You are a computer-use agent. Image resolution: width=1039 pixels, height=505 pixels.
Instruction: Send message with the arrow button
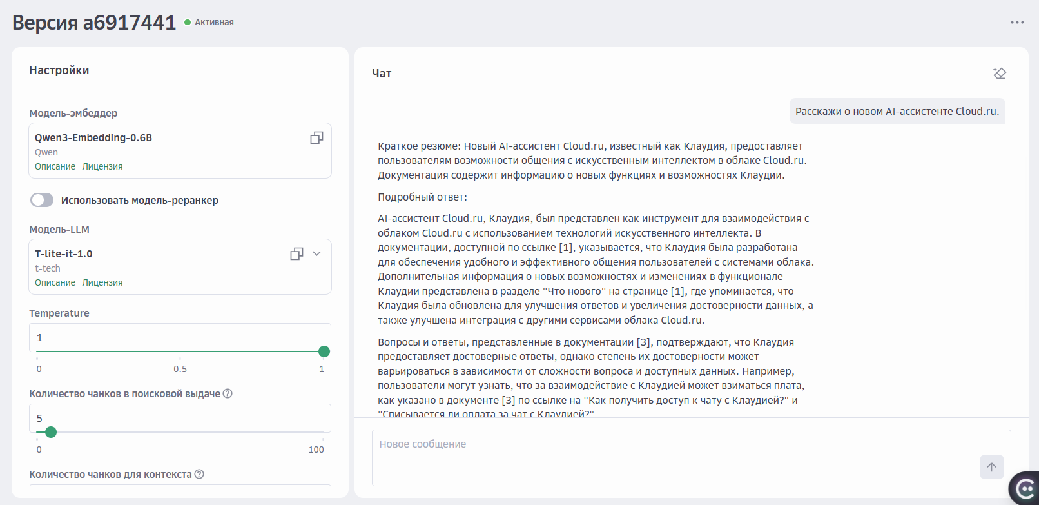tap(991, 467)
